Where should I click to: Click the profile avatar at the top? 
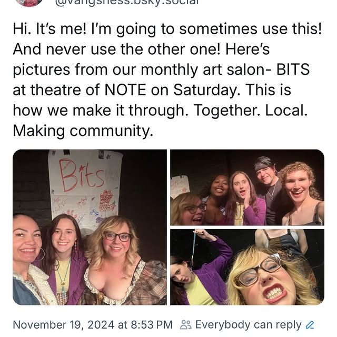[x=29, y=2]
